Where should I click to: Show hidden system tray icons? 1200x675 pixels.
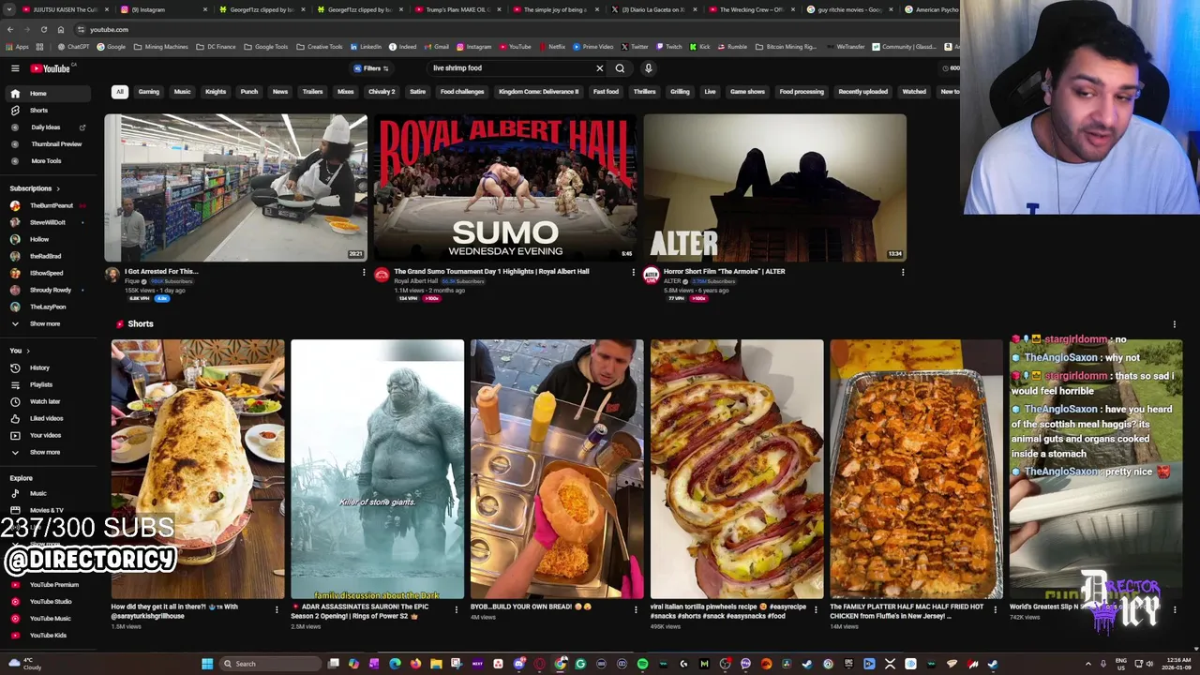(1088, 664)
